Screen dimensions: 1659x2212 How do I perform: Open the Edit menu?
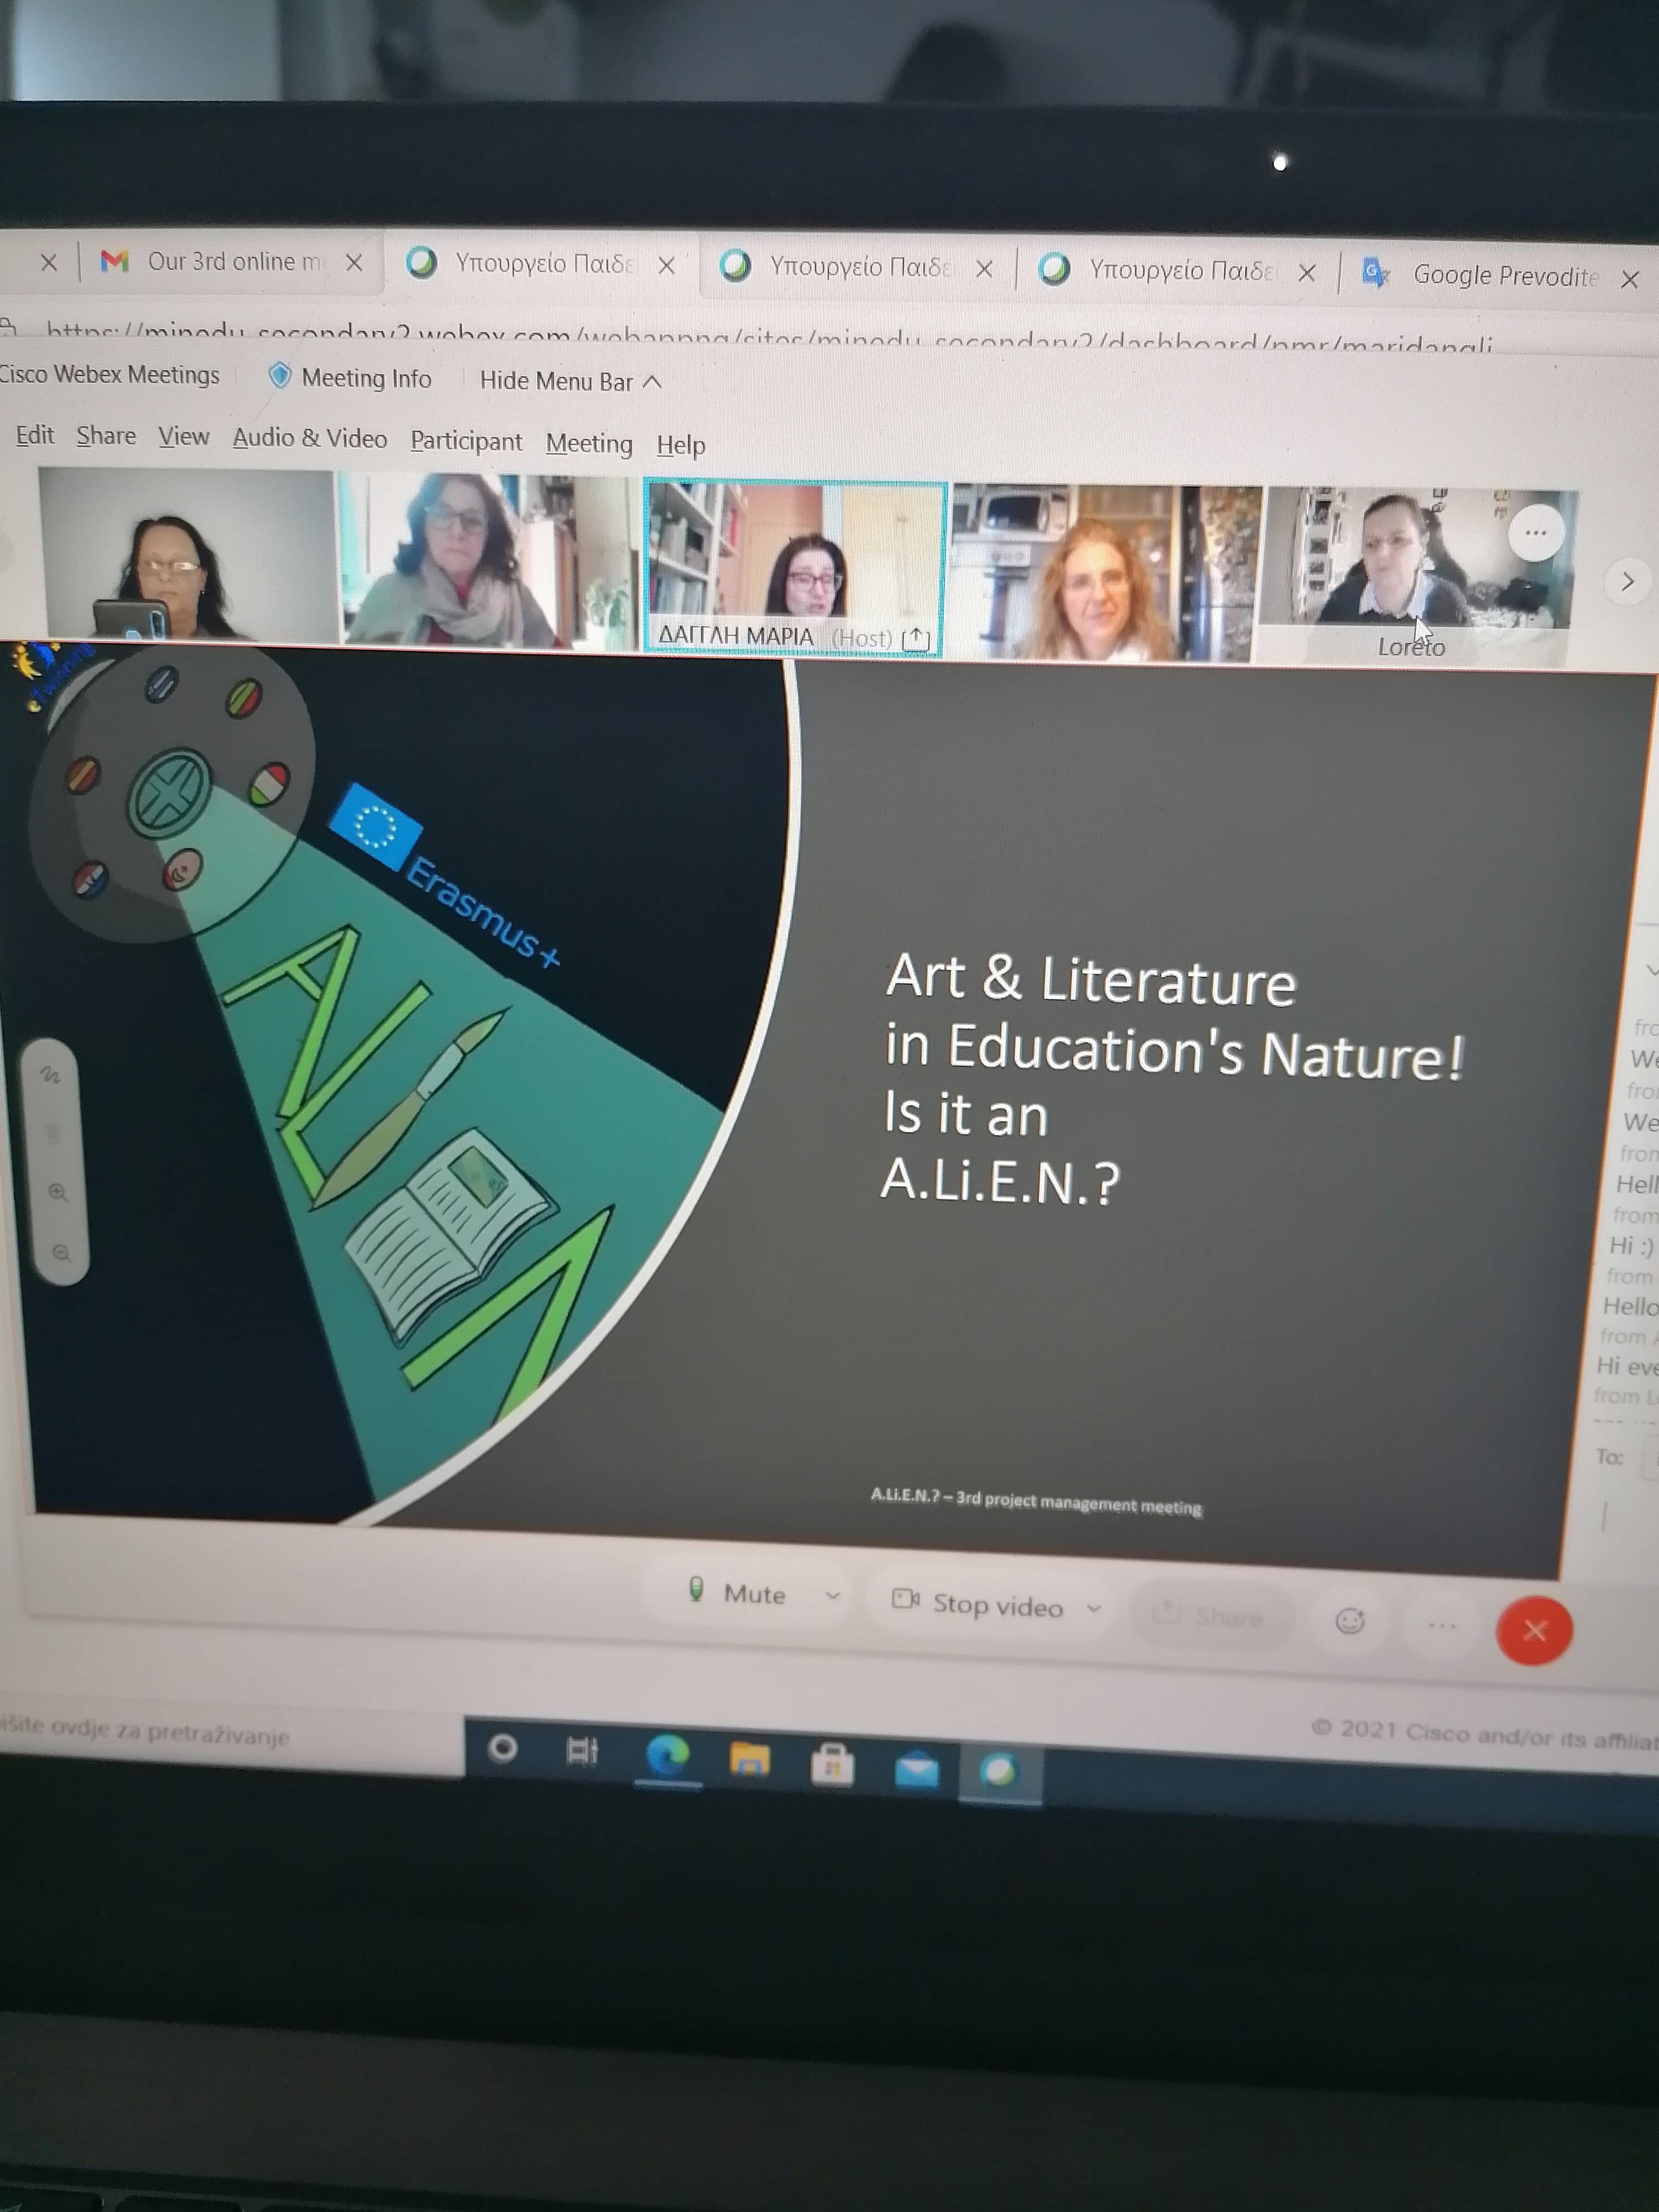[35, 435]
